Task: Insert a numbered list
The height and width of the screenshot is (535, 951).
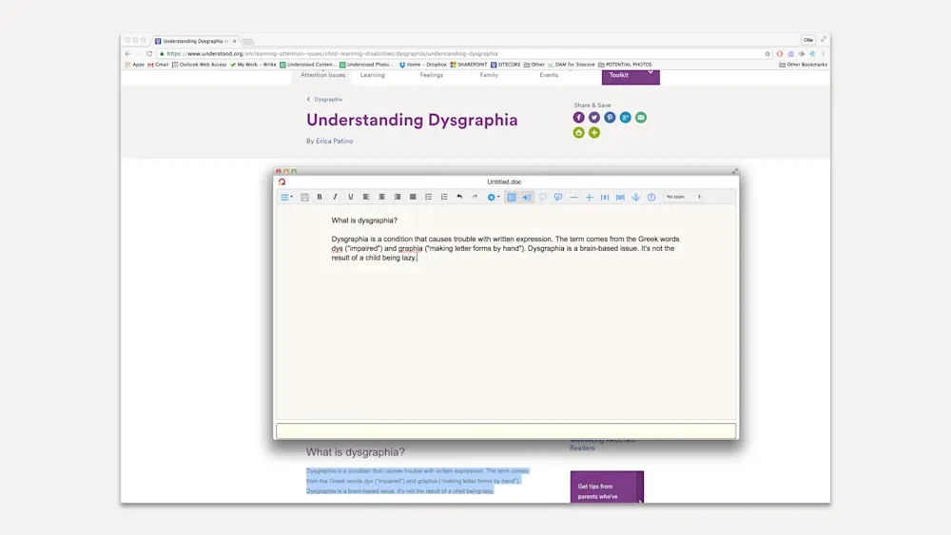Action: [x=444, y=197]
